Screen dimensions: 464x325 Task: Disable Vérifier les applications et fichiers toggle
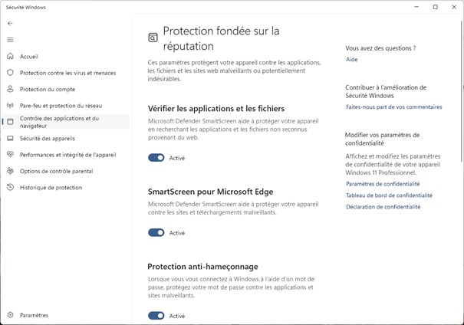tap(156, 158)
